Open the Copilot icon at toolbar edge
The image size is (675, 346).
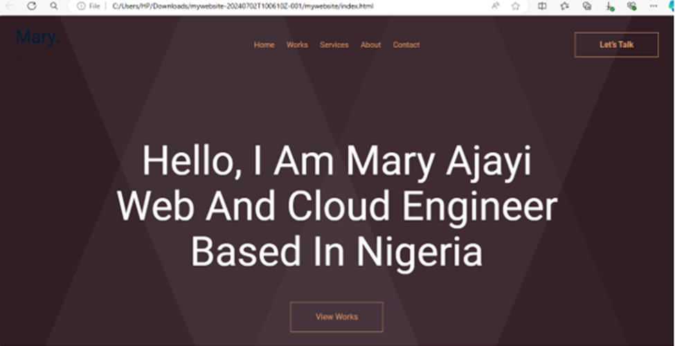click(672, 6)
